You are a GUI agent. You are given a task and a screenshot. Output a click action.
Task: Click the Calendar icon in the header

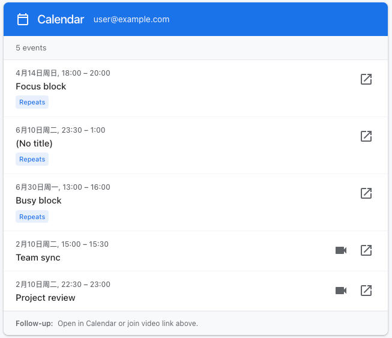tap(22, 19)
